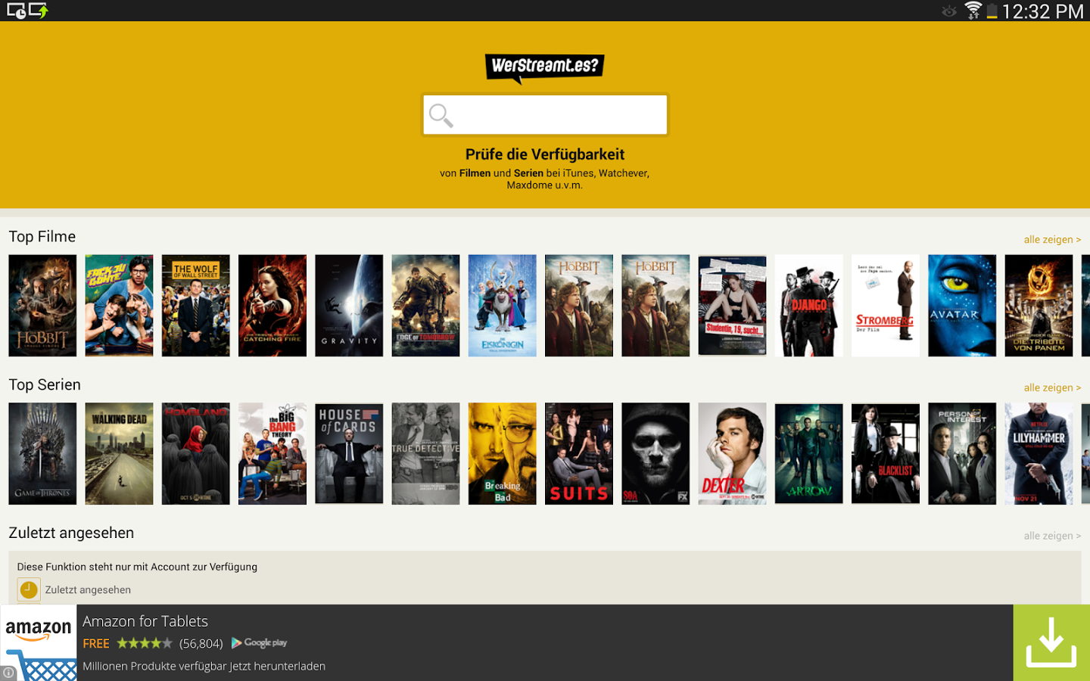Screen dimensions: 1090x681
Task: Open the Homeland series poster
Action: pos(196,454)
